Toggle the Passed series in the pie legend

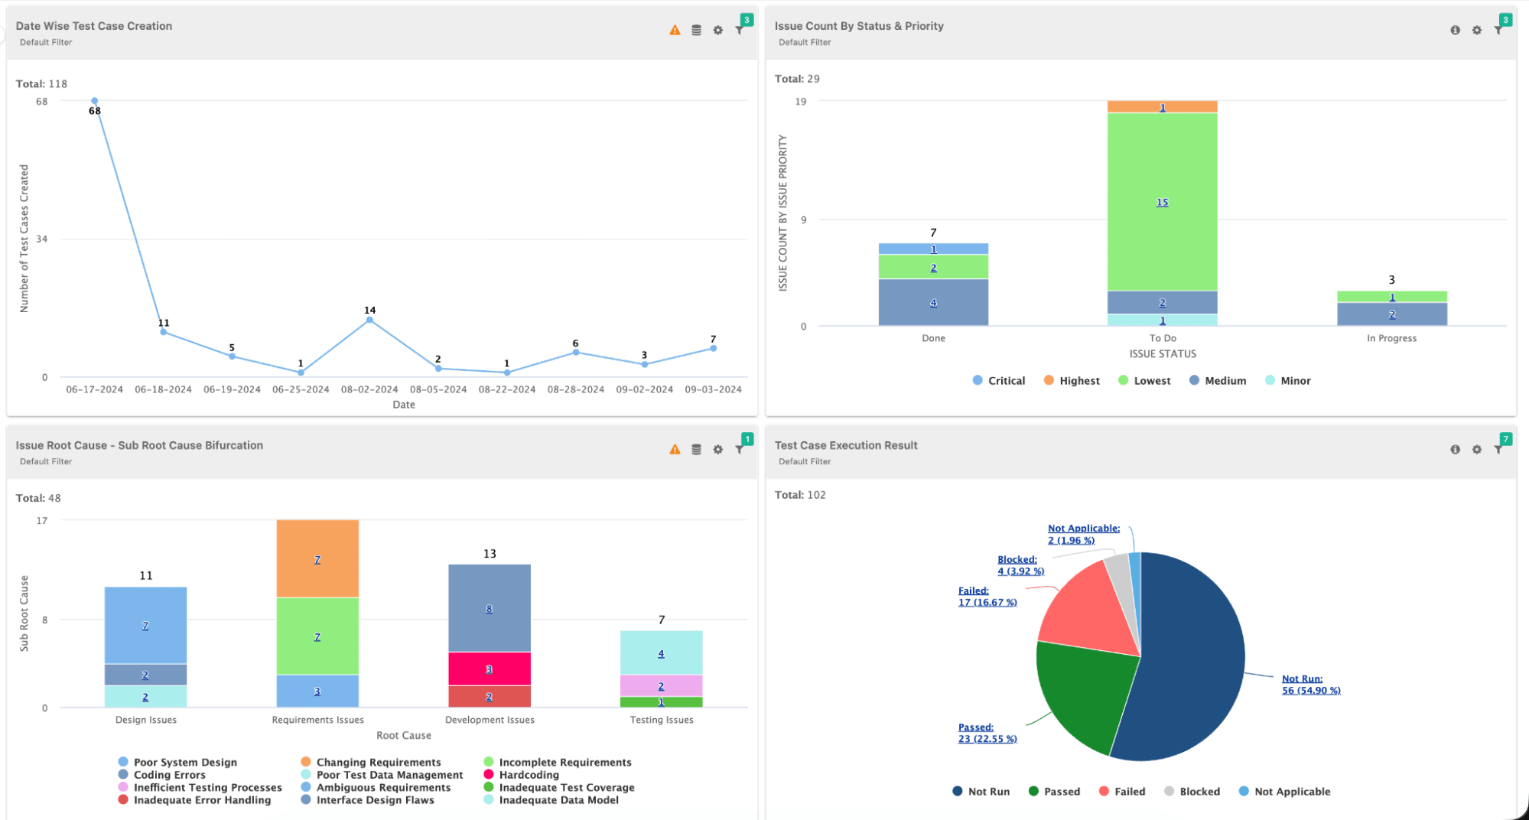point(1054,791)
